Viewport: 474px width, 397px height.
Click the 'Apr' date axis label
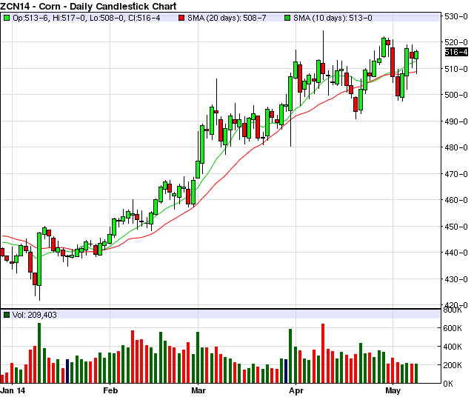pos(296,390)
